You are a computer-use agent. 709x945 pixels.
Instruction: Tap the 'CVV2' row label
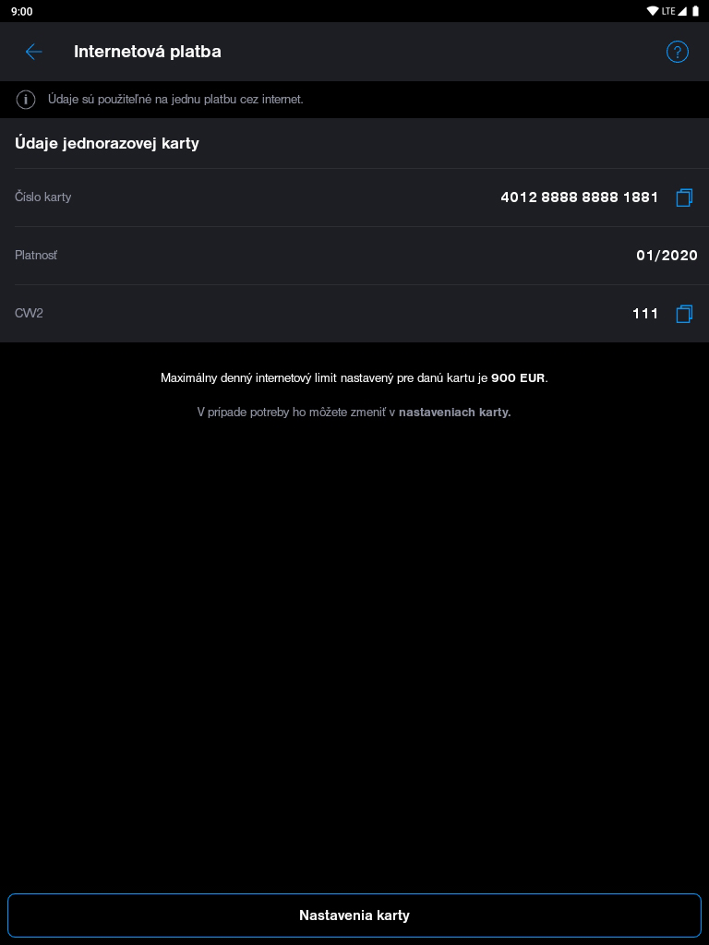[x=29, y=314]
